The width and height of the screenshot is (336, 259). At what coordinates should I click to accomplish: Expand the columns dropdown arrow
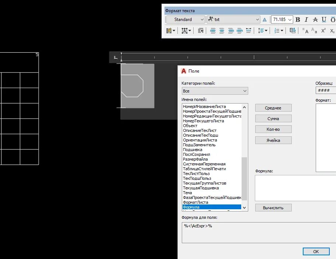click(x=174, y=31)
